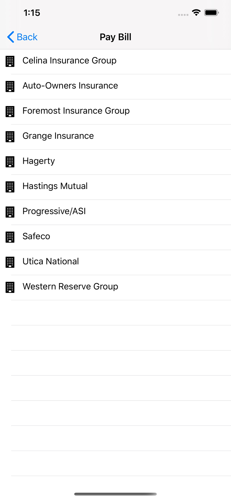
Task: Open Foremost Insurance Group bill payment
Action: (115, 112)
